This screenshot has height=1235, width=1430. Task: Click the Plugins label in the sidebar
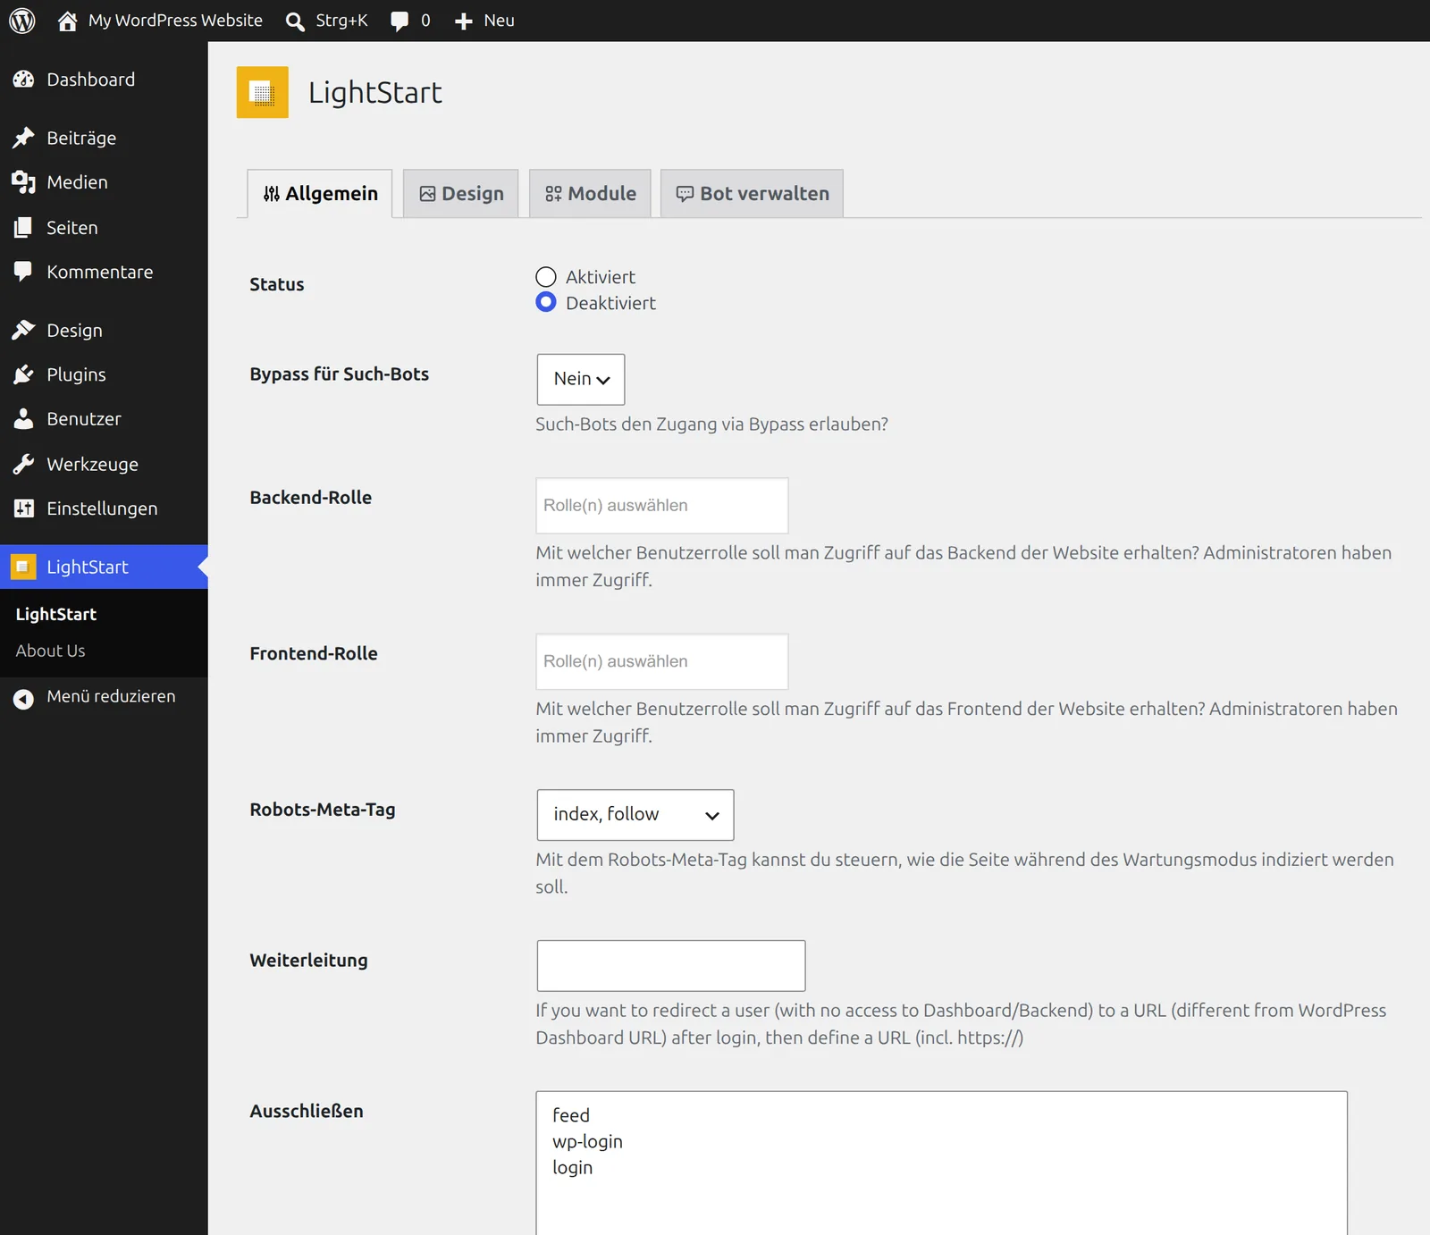pos(76,375)
